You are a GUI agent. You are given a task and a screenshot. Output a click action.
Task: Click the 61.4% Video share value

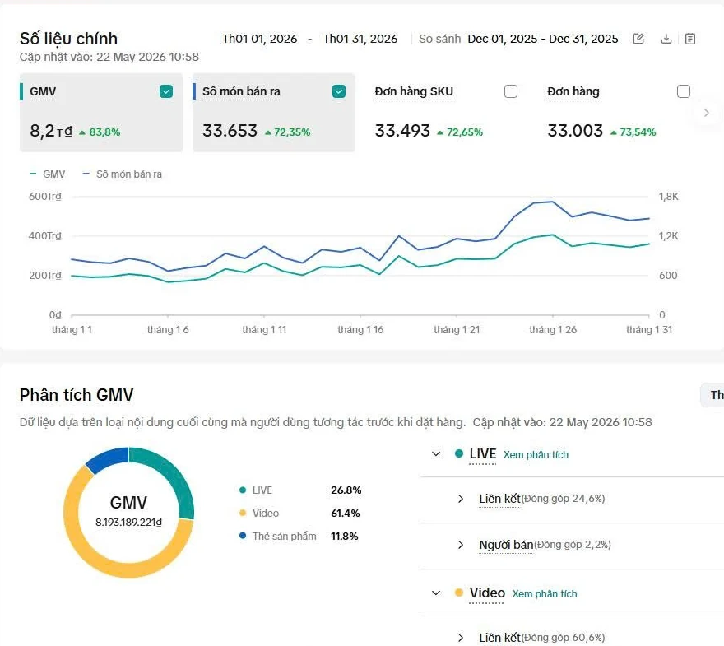pos(346,513)
